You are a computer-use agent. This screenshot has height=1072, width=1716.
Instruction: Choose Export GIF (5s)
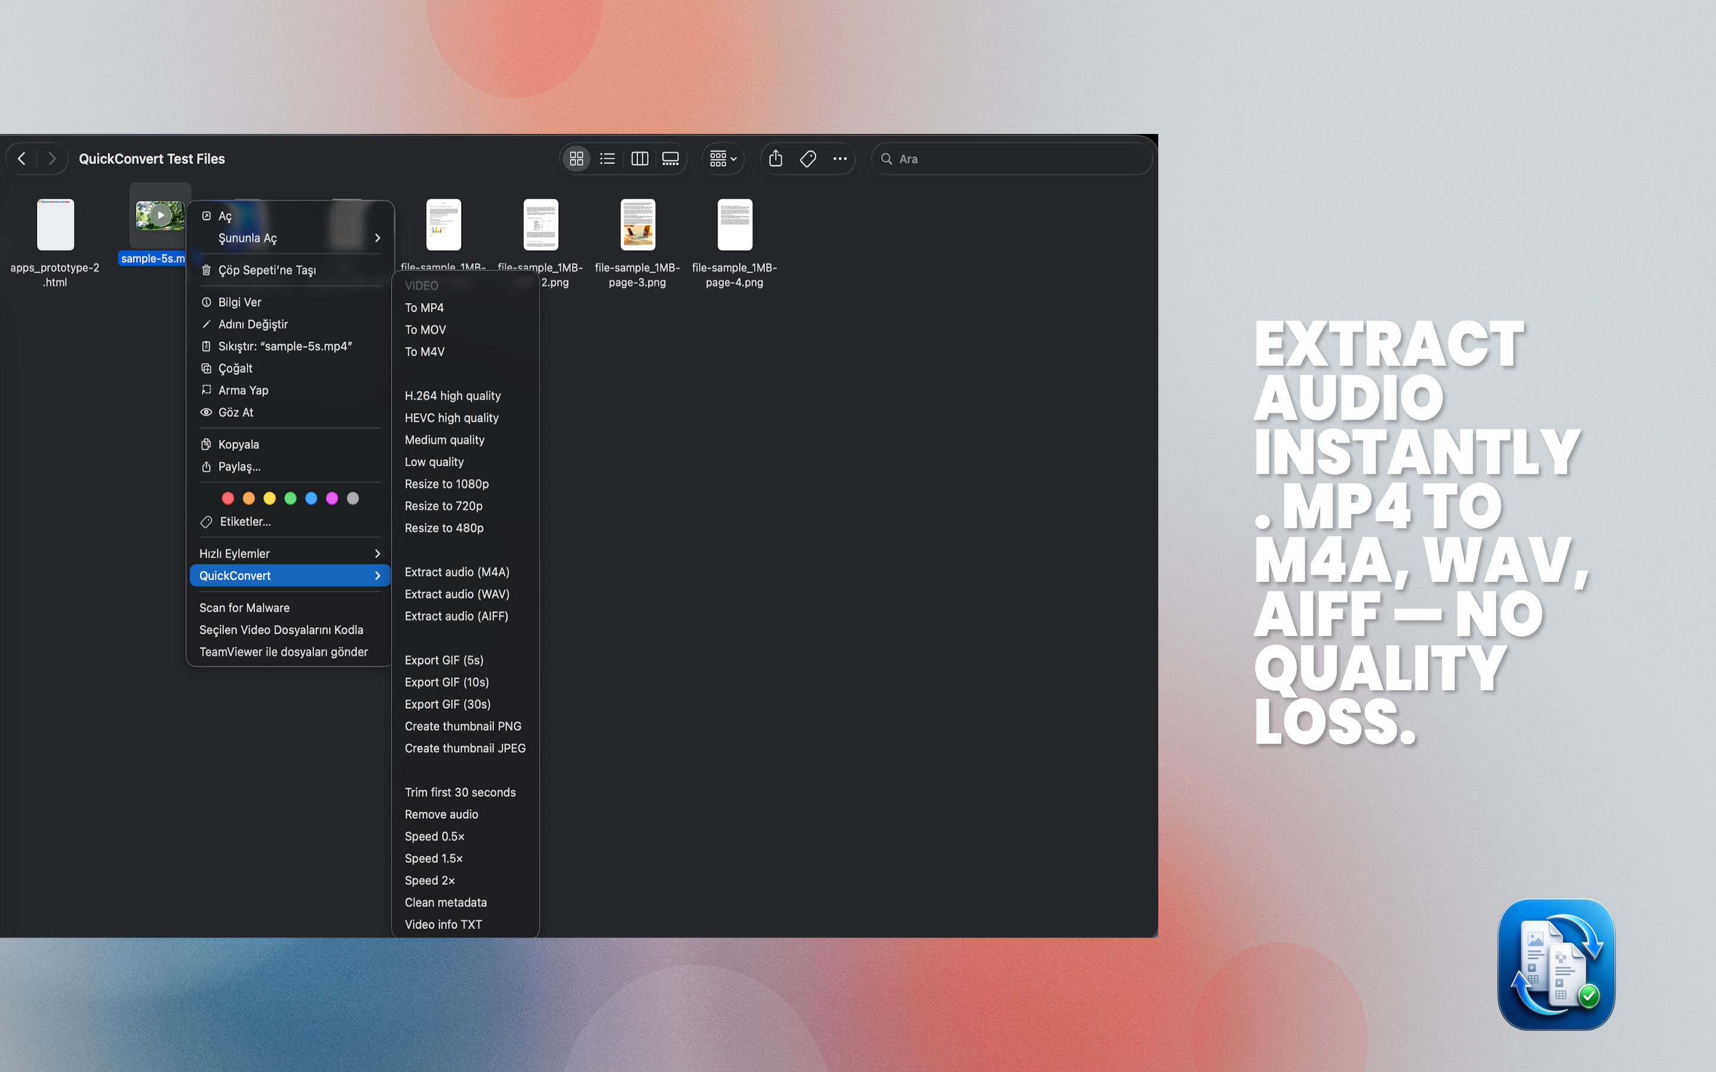(465, 660)
